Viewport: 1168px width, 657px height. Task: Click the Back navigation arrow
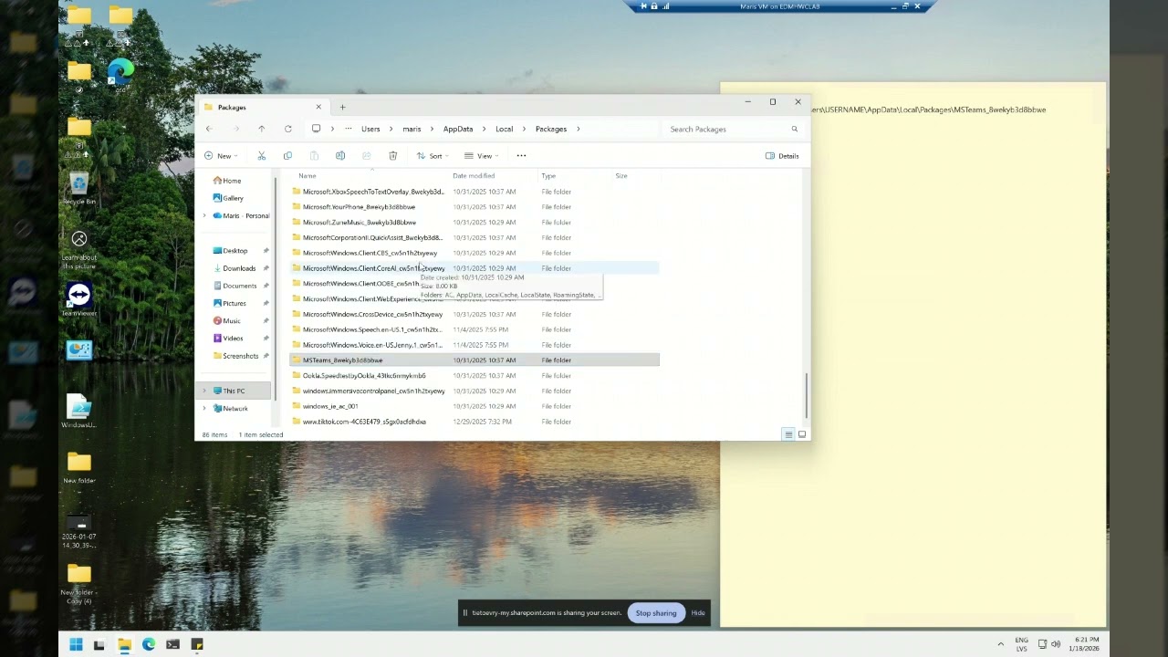tap(209, 129)
